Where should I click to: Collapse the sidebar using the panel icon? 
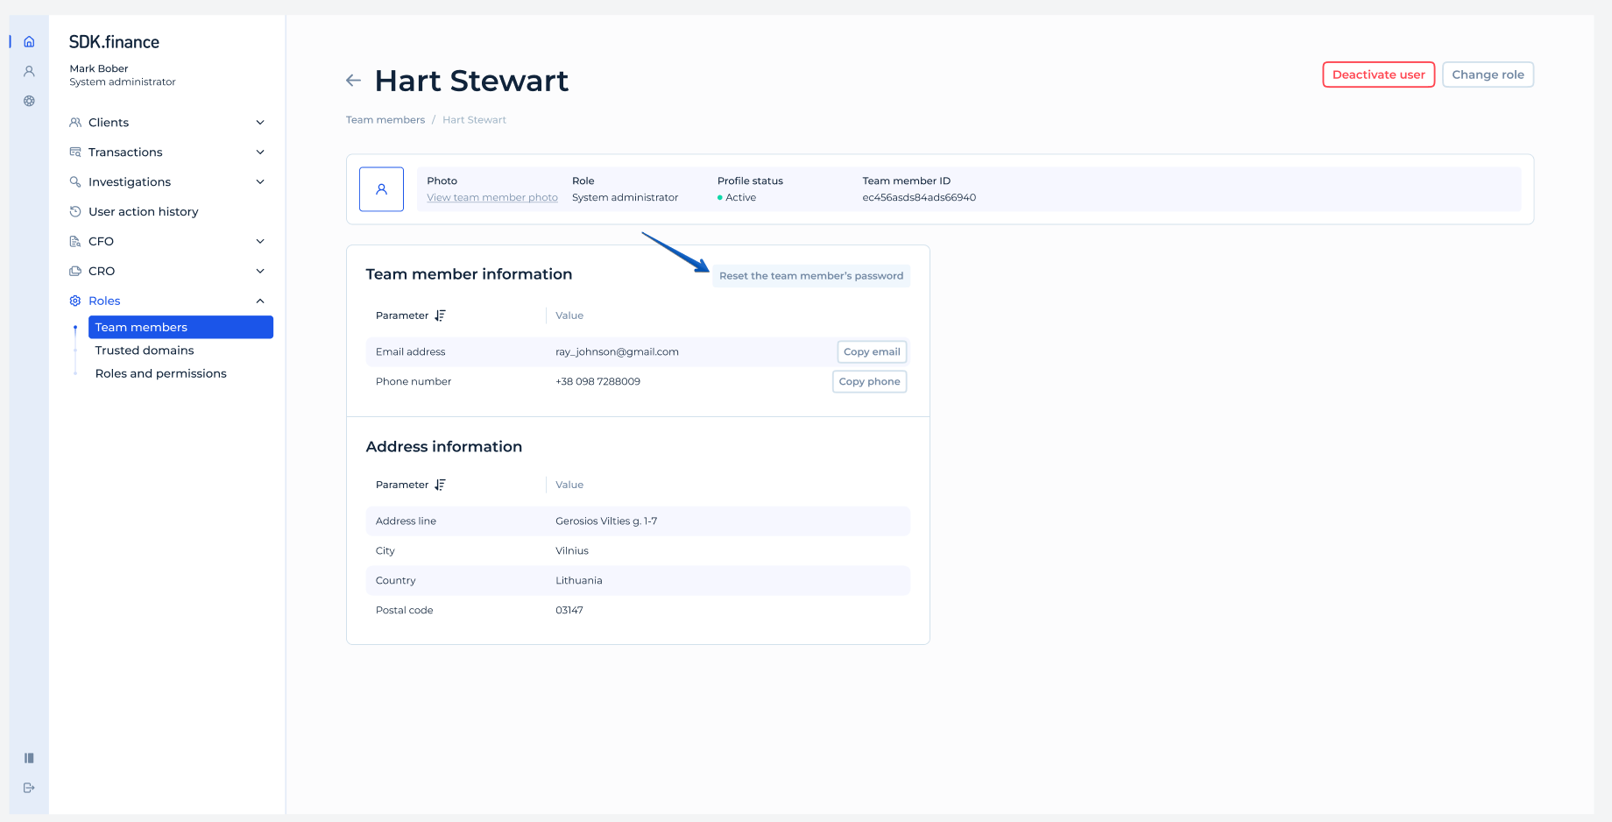(29, 757)
